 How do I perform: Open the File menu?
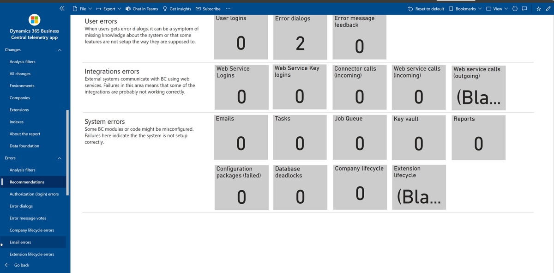83,9
